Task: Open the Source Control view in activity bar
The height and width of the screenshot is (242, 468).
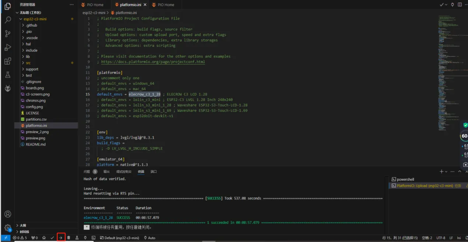Action: (7, 34)
